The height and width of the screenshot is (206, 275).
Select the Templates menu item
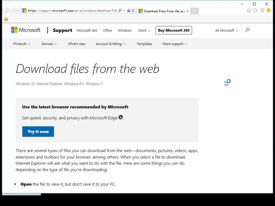tap(144, 44)
